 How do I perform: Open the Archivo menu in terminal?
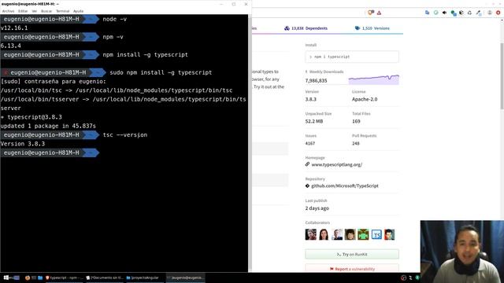8,11
